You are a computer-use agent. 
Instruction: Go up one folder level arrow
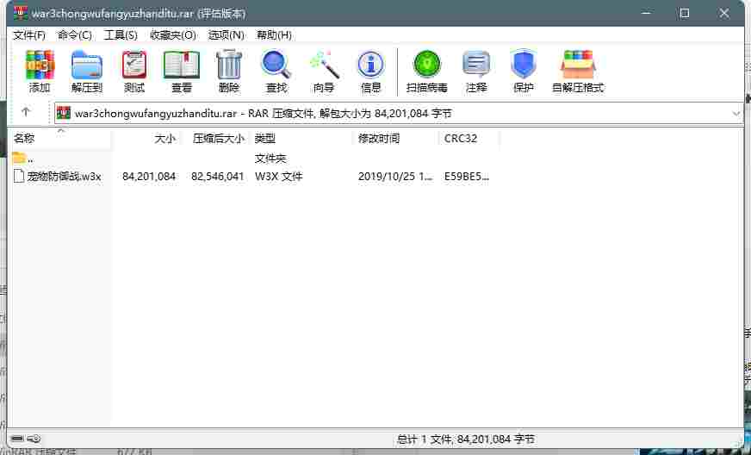pos(26,112)
